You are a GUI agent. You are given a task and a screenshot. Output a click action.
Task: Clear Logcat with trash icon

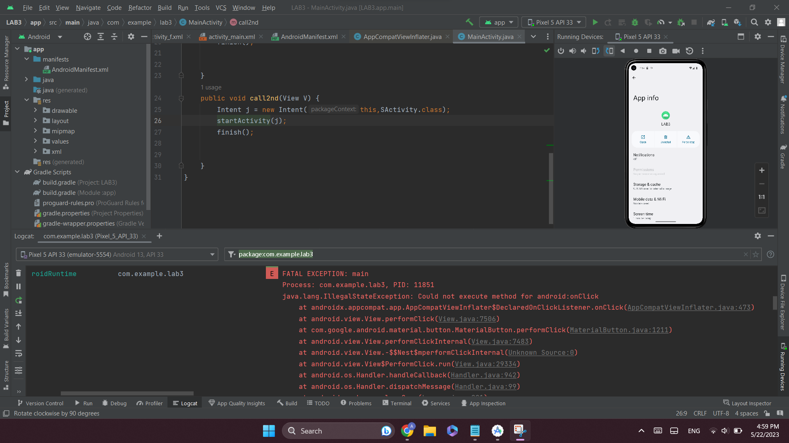coord(18,273)
